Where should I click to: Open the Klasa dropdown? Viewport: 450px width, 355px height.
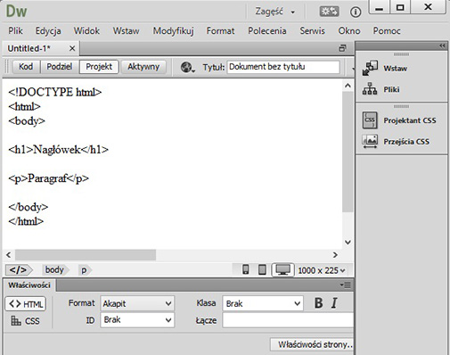coord(263,303)
